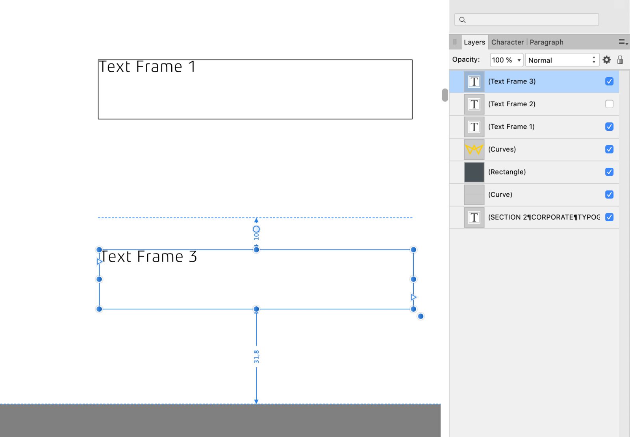Toggle the layer lock icon
The width and height of the screenshot is (630, 437).
coord(620,60)
